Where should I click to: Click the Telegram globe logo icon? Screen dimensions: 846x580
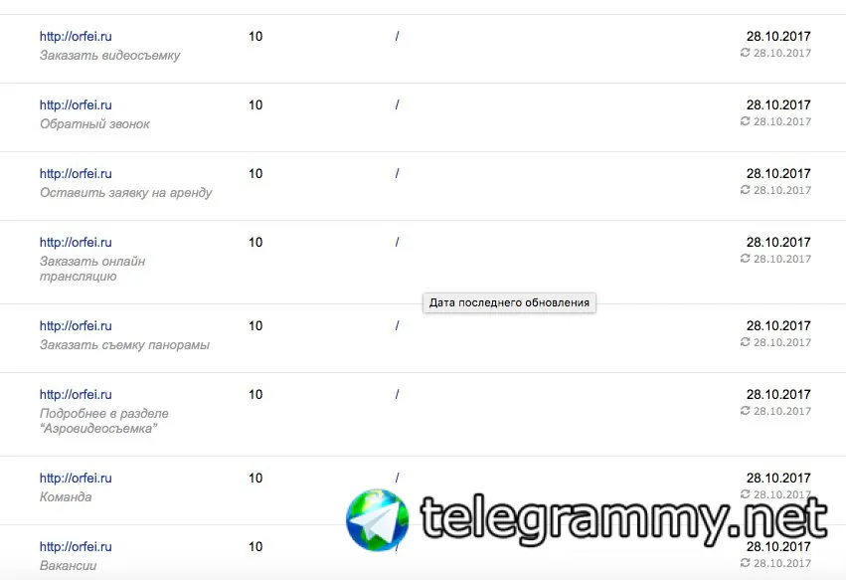[x=378, y=520]
